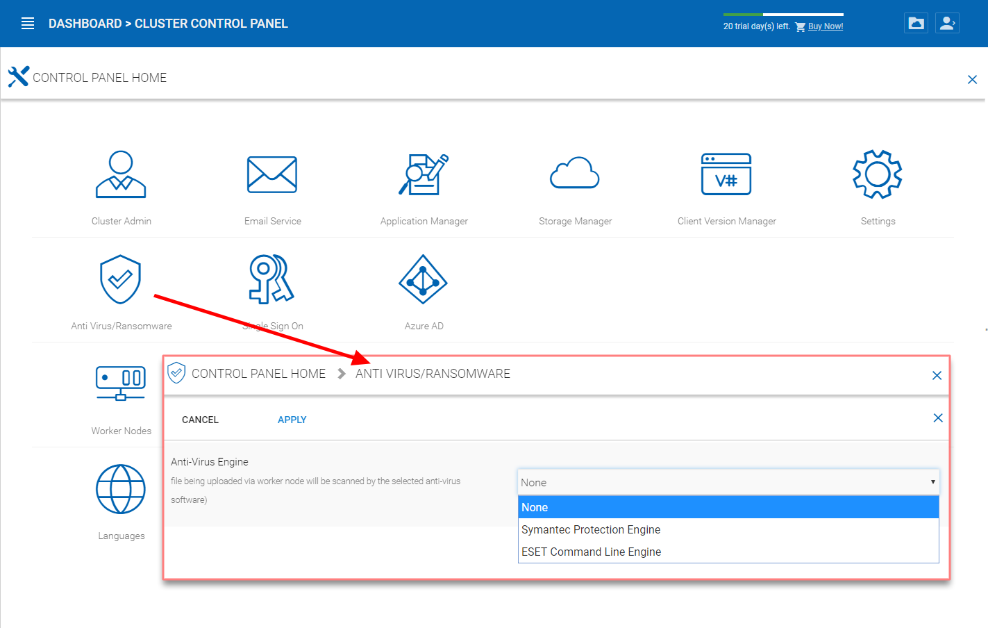Click the Dashboard breadcrumb in header
Screen dimensions: 988x628
[x=85, y=24]
